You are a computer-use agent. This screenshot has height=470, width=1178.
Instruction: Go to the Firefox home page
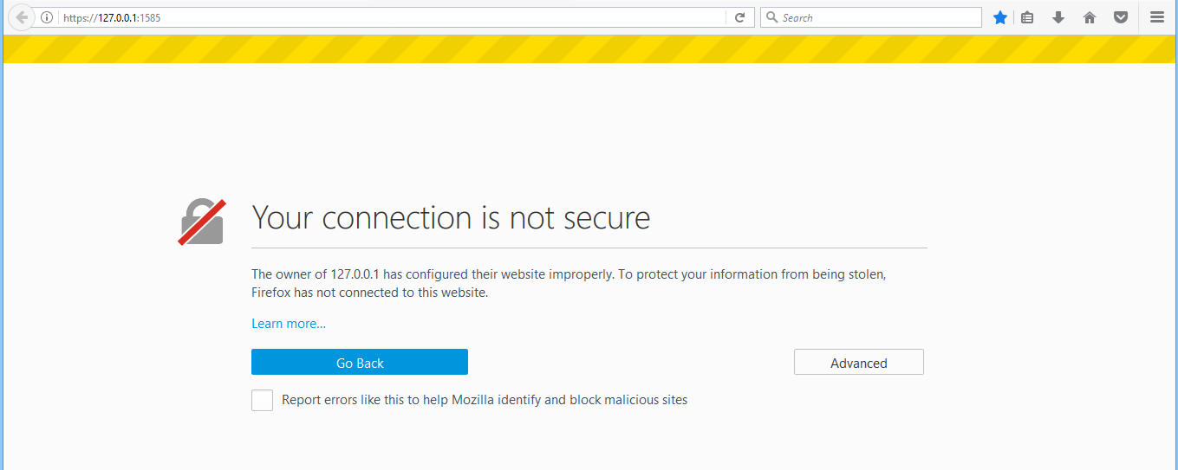point(1090,17)
